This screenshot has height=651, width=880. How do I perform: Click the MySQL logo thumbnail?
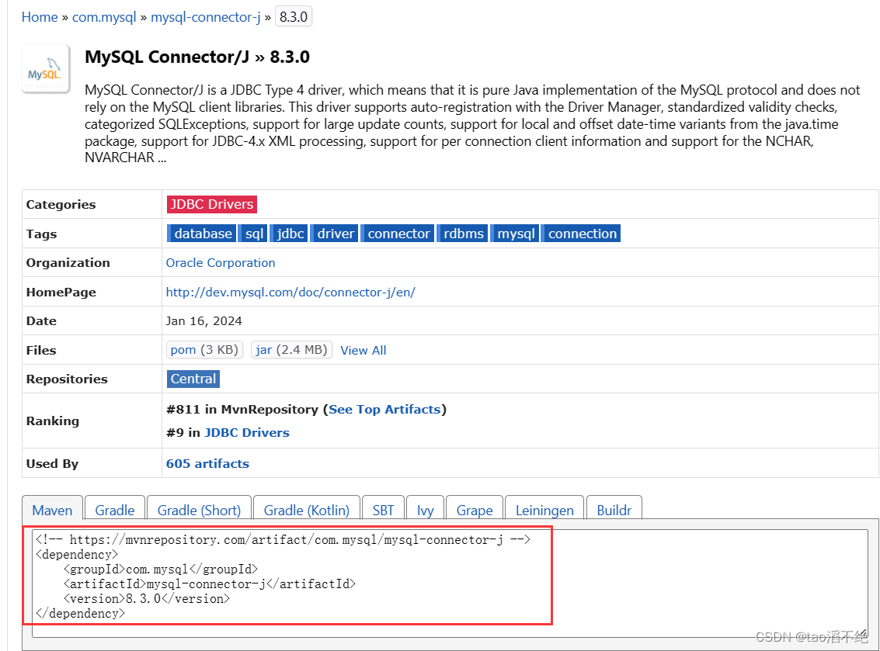click(46, 68)
